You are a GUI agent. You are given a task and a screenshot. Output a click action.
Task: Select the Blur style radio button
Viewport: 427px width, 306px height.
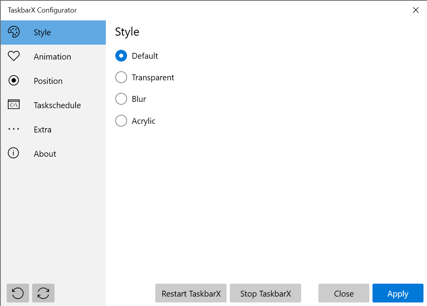[121, 99]
